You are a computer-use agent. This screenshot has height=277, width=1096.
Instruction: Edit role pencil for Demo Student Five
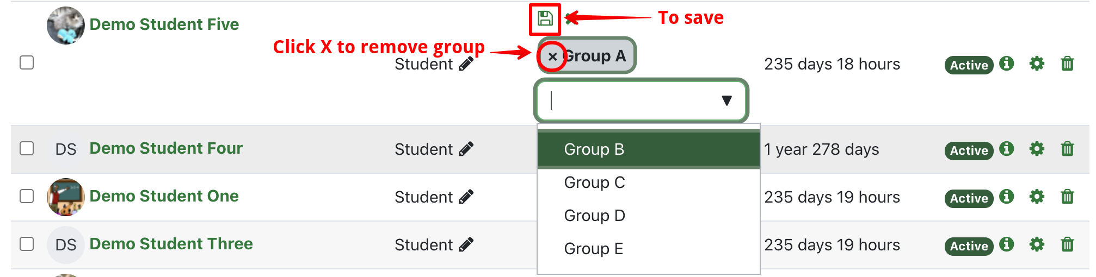[x=466, y=64]
